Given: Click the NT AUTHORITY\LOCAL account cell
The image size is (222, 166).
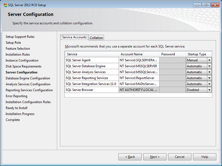Looking at the screenshot, I should coord(139,90).
